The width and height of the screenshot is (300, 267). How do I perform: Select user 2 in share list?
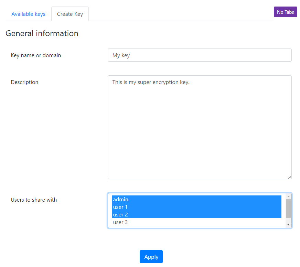197,215
